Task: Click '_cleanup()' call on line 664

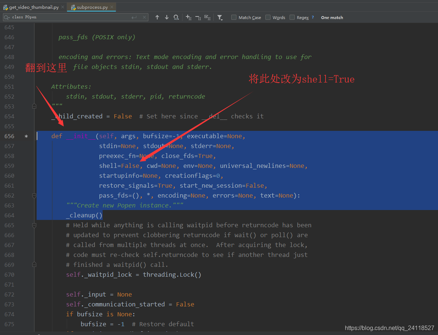Action: pyautogui.click(x=84, y=216)
